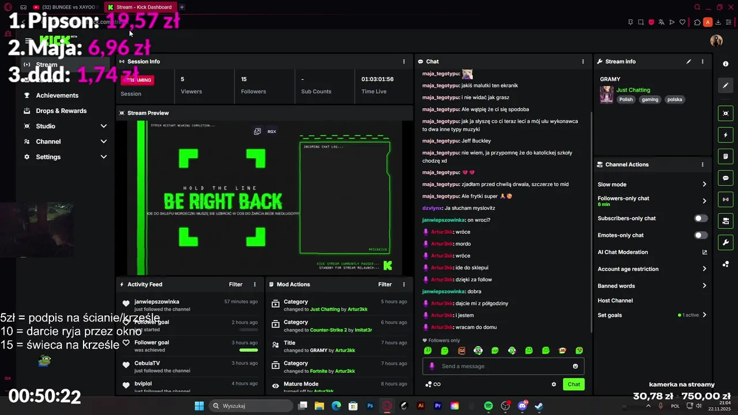Click lightning bolt icon in right sidebar
Image resolution: width=738 pixels, height=415 pixels.
click(726, 135)
